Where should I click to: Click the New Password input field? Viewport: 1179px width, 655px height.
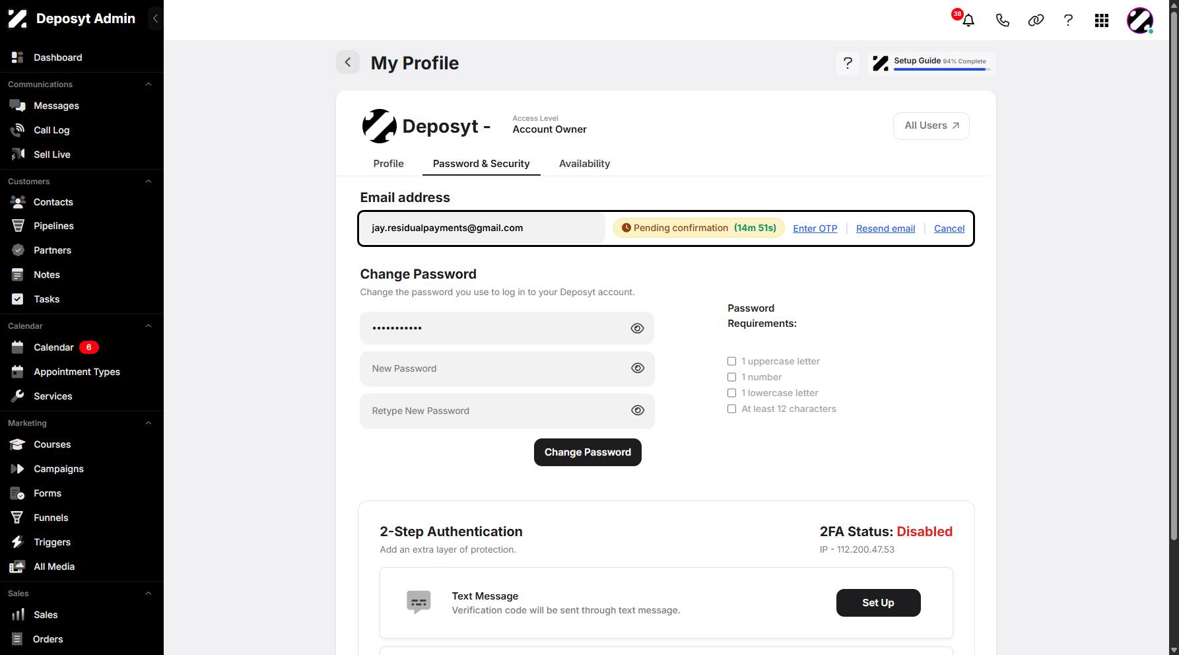[507, 368]
